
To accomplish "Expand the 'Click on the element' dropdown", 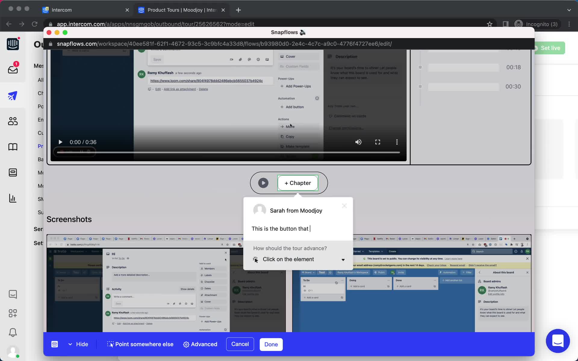I will click(343, 260).
